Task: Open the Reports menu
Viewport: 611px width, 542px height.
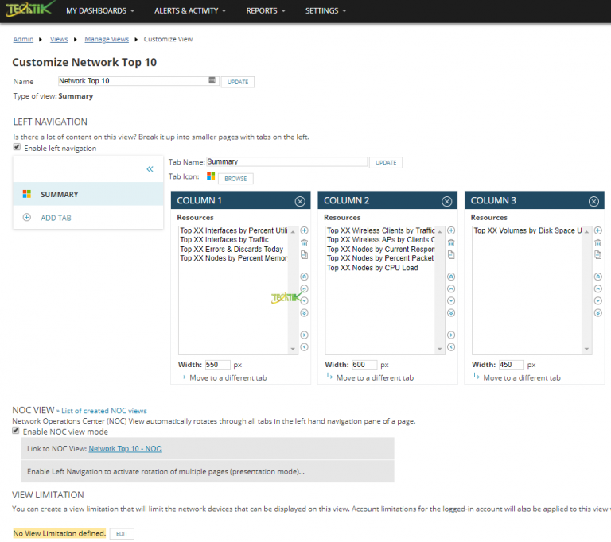Action: pos(266,11)
